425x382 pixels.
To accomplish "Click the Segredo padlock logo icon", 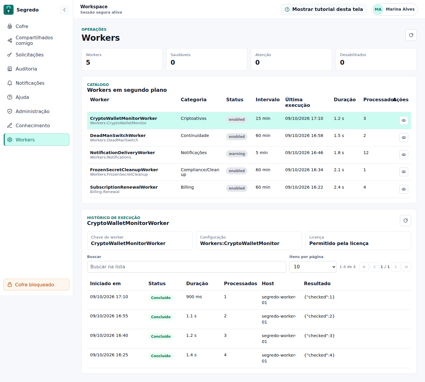I will pos(9,10).
